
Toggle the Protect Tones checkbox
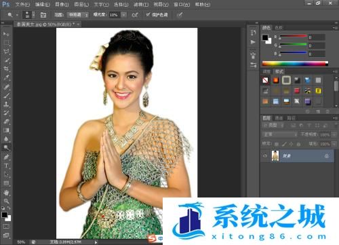click(148, 14)
